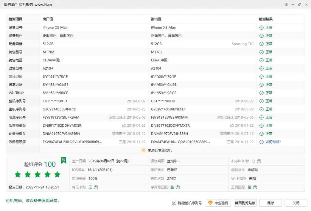This screenshot has height=211, width=311.
Task: Click the help icon beside 有无卡贴
Action: (95, 187)
